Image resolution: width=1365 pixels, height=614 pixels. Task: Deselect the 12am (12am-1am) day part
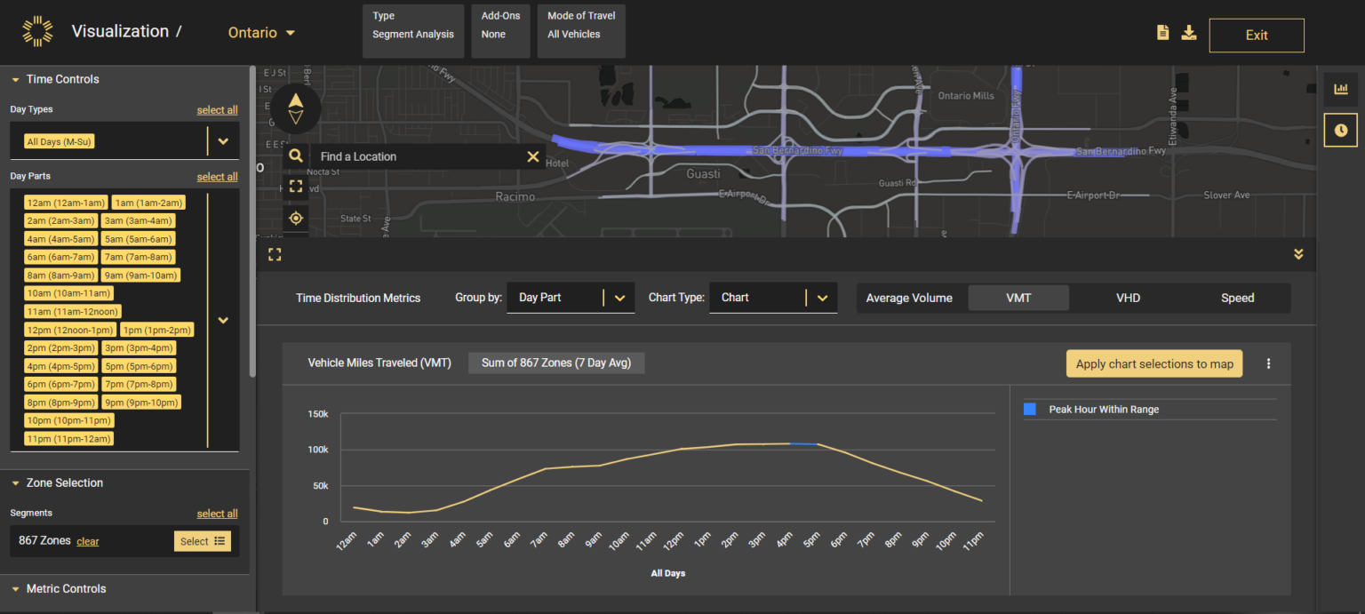click(65, 202)
